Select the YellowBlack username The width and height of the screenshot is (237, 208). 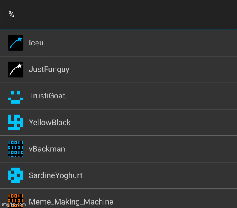pyautogui.click(x=50, y=123)
